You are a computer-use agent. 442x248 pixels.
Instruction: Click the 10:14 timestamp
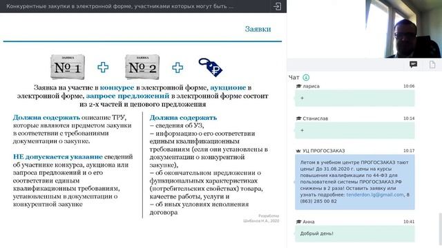(409, 118)
